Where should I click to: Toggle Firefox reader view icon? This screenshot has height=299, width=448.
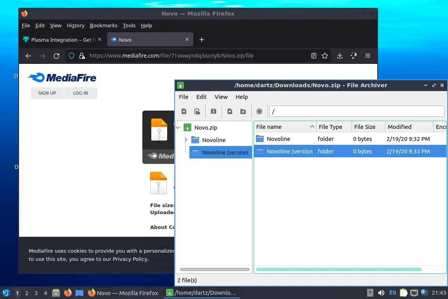[314, 56]
